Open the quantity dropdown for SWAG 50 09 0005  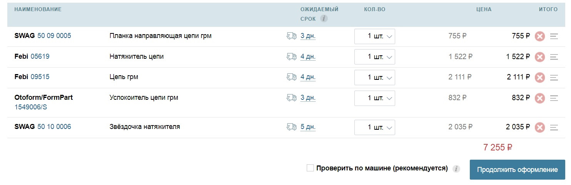[375, 36]
